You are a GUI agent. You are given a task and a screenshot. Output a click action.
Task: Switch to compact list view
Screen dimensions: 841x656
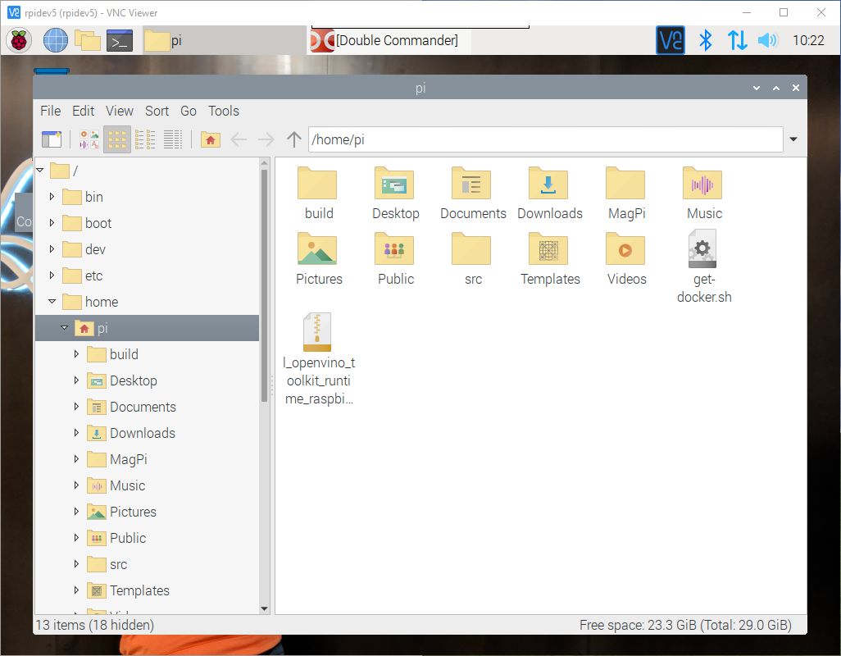145,139
